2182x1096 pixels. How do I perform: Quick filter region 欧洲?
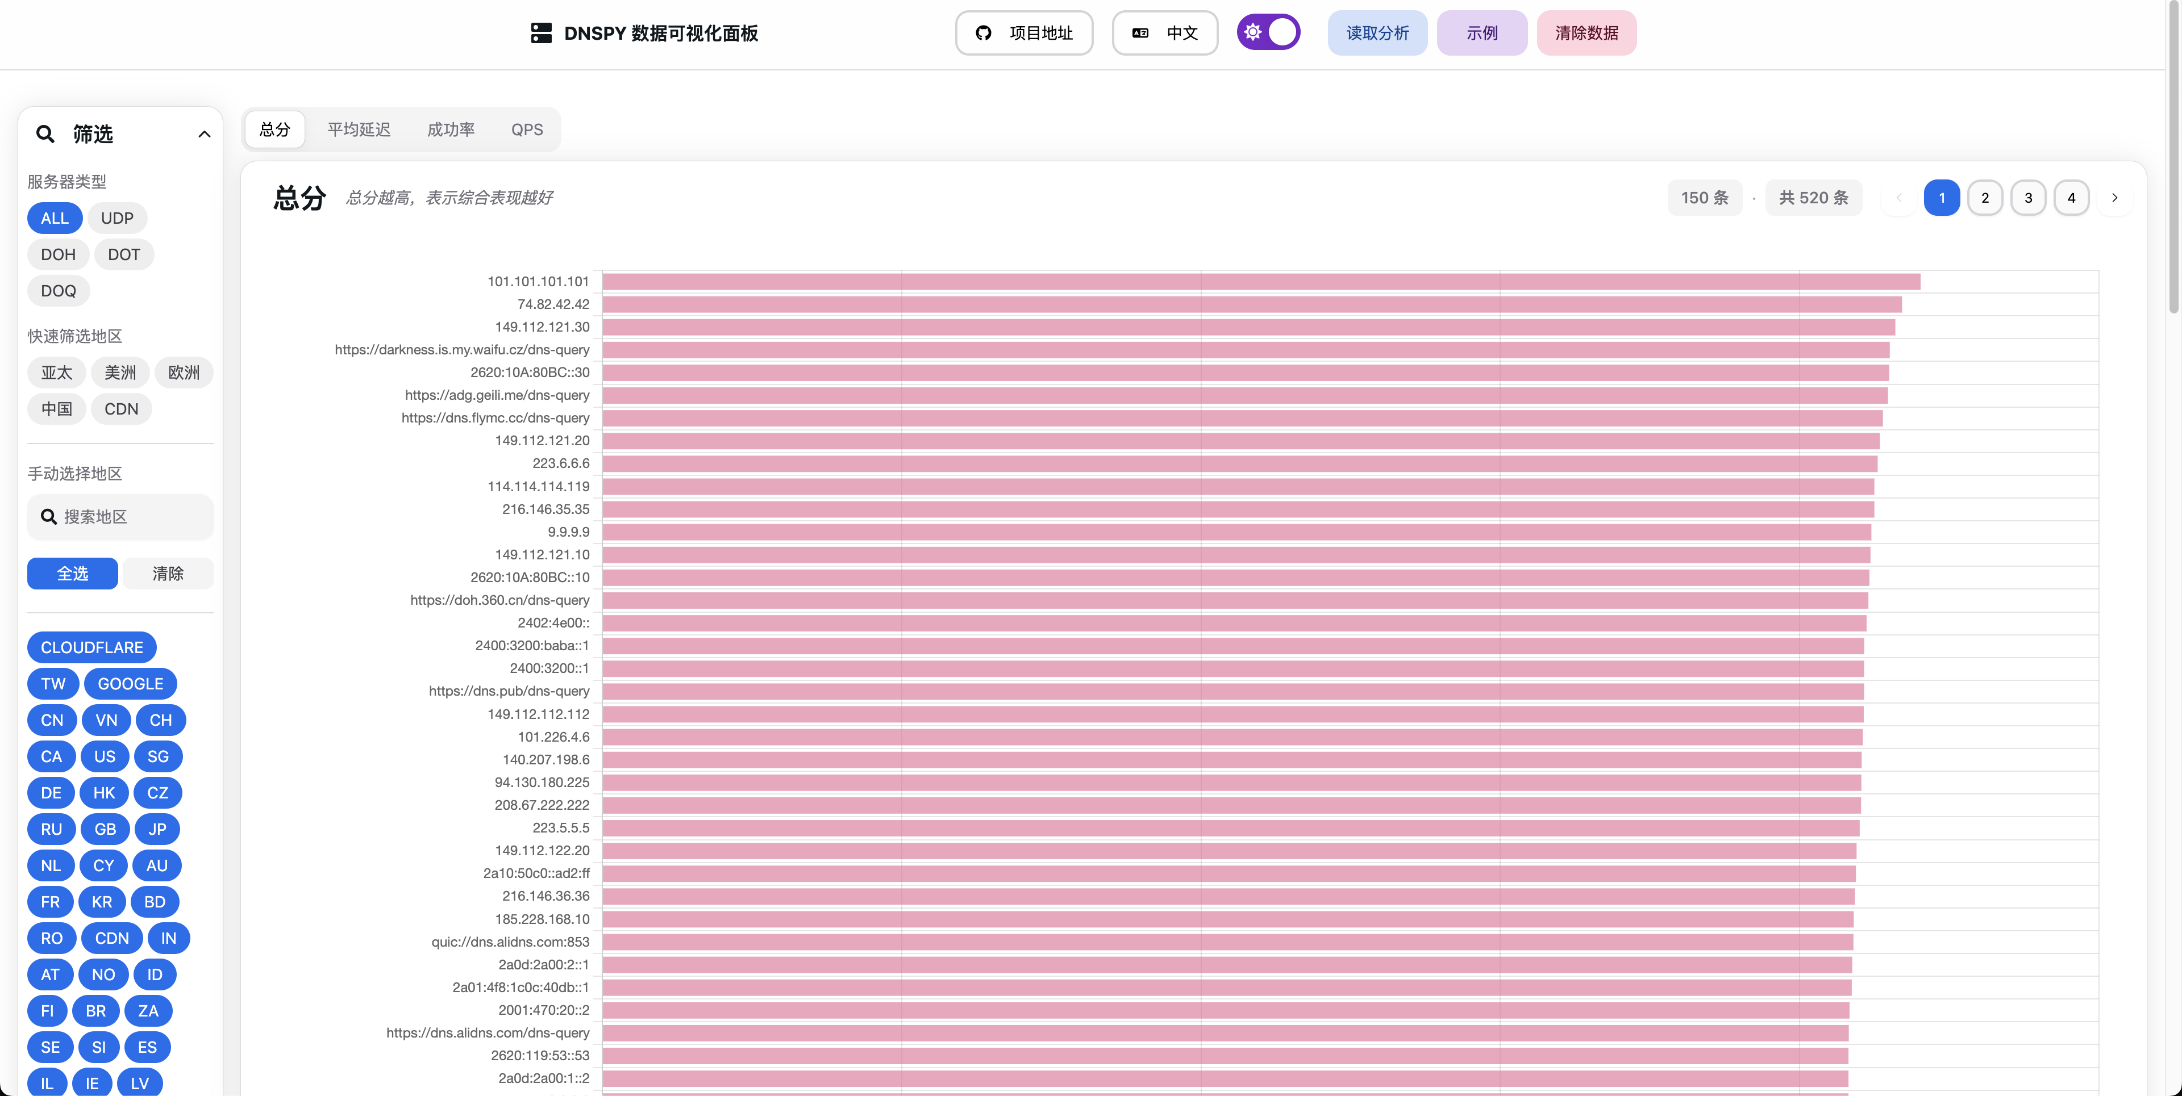pos(184,373)
